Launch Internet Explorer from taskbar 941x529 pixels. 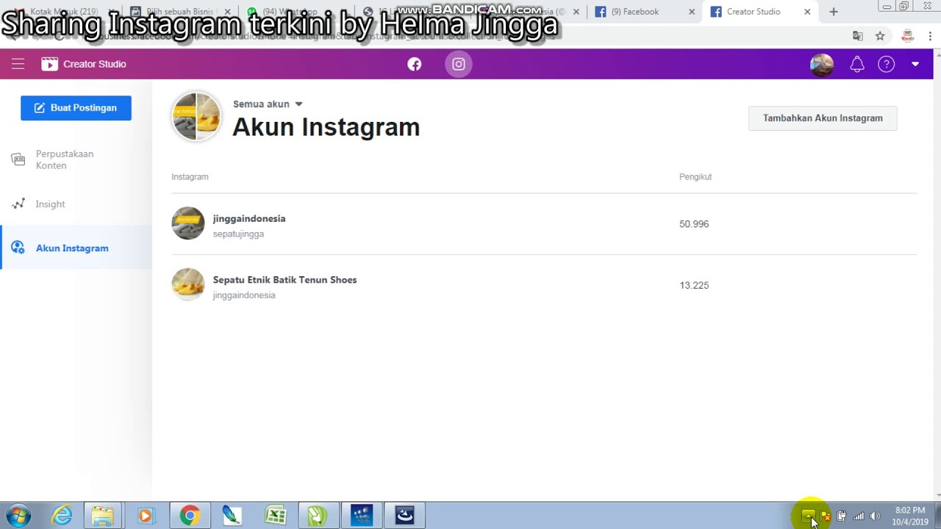62,516
